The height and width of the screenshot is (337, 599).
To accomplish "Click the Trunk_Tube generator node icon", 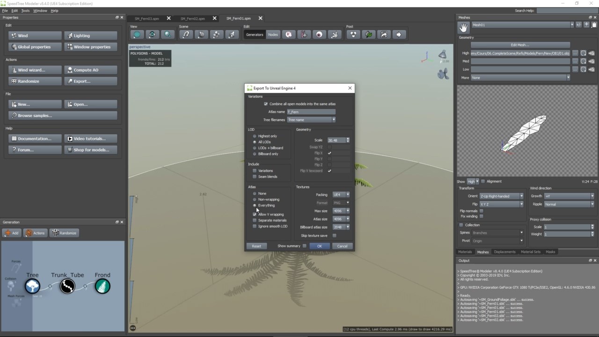I will [x=67, y=286].
